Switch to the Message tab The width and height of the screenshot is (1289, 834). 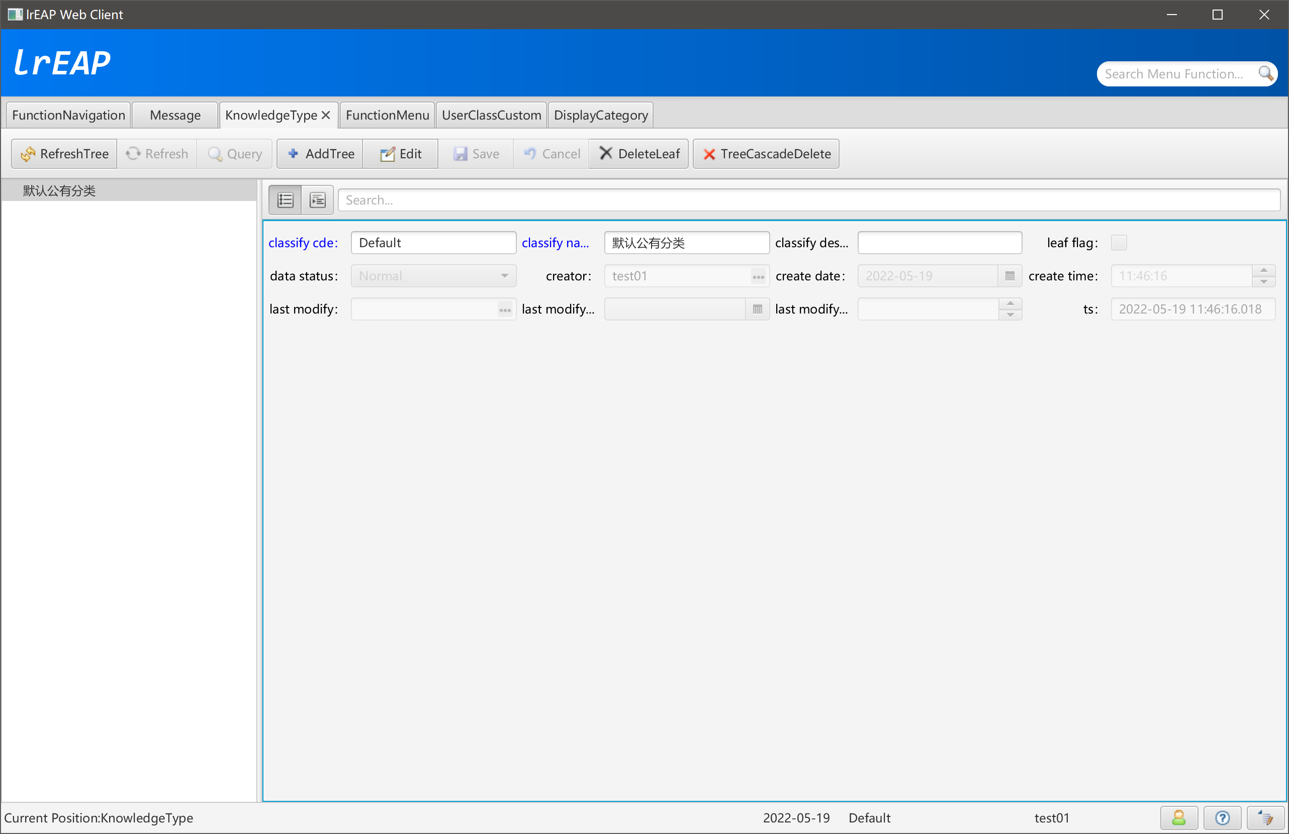point(175,115)
